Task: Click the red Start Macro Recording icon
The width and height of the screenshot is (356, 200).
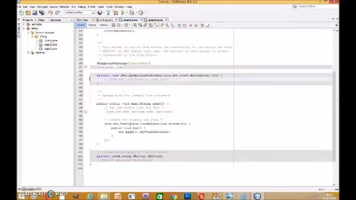Action: [x=191, y=25]
